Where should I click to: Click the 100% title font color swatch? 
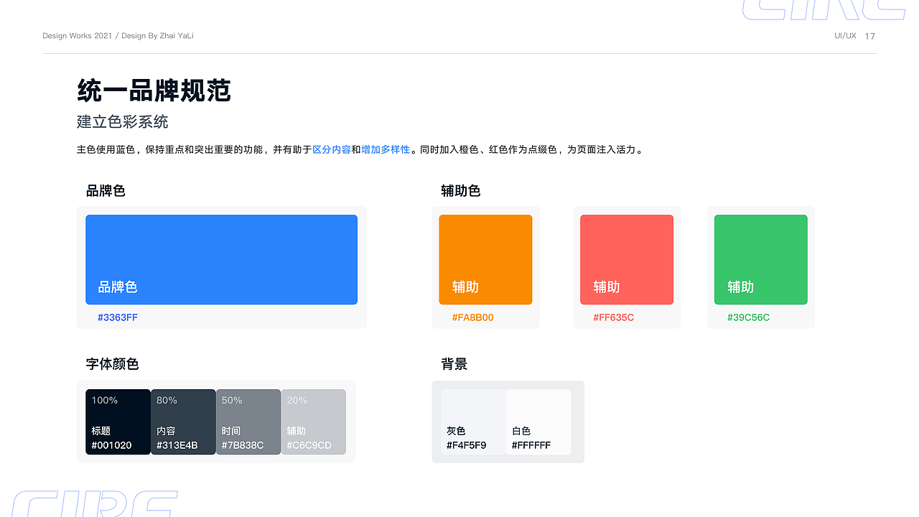point(118,421)
